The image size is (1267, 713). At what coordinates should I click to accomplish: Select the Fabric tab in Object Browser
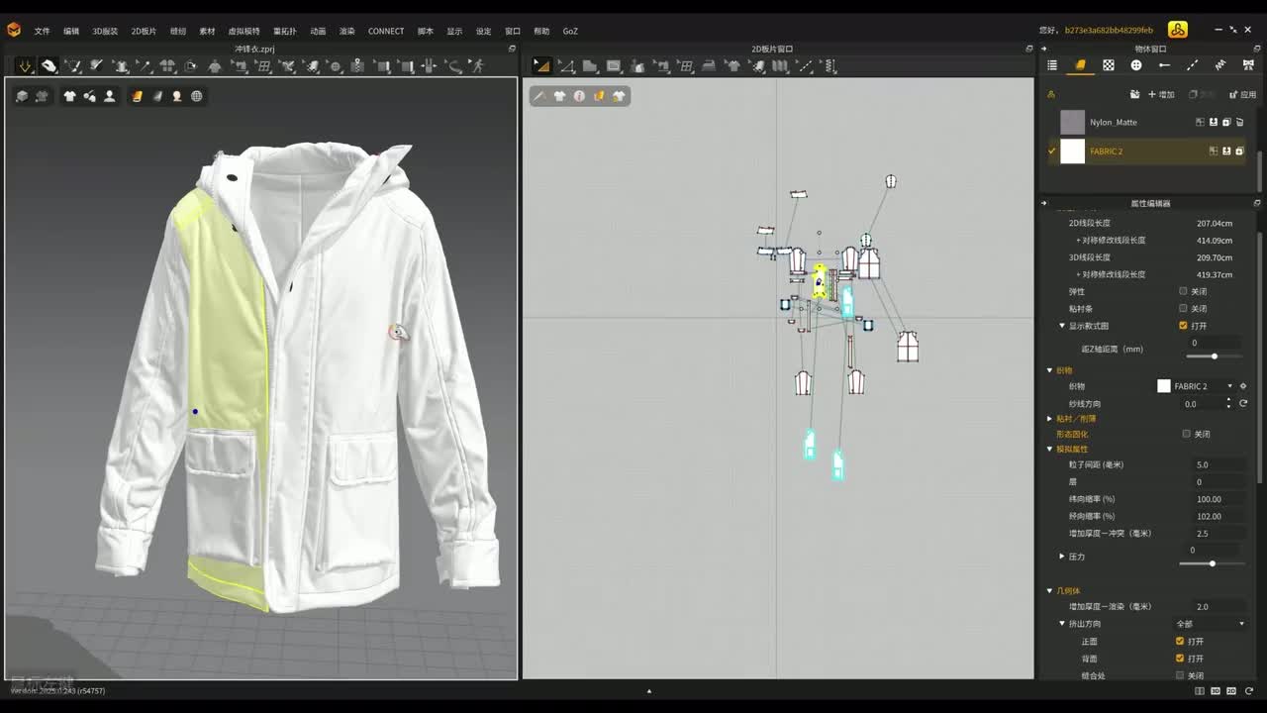point(1080,65)
